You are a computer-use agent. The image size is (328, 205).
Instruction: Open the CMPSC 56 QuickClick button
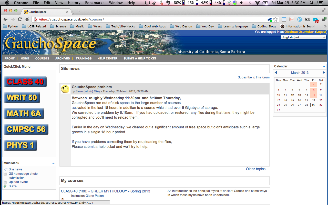pos(26,129)
